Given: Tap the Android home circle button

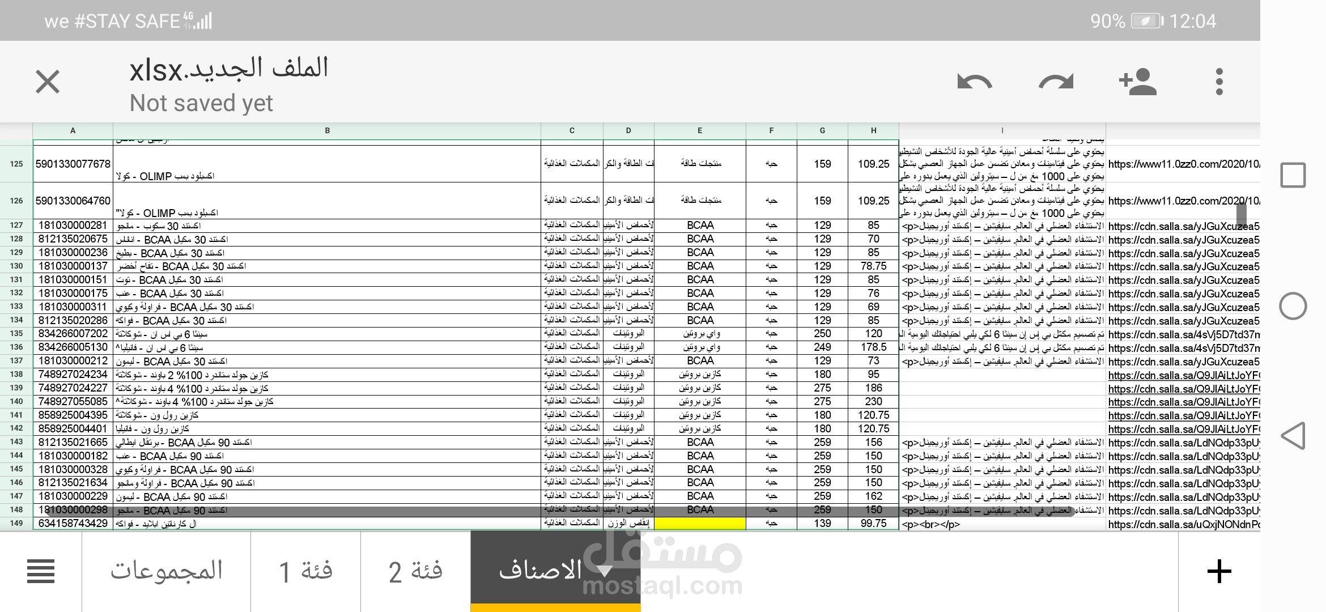Looking at the screenshot, I should [x=1293, y=306].
